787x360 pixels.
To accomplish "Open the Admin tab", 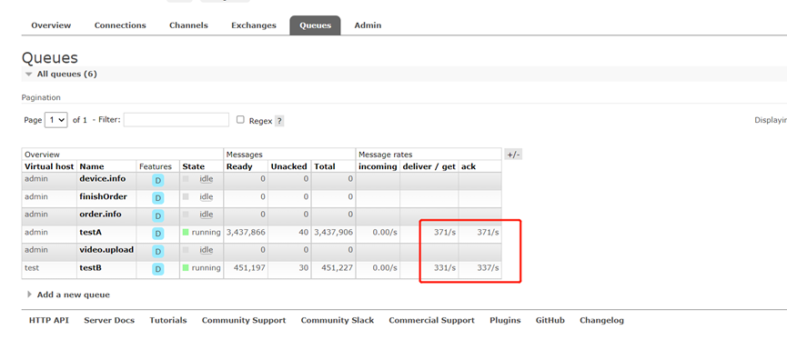I will point(368,25).
